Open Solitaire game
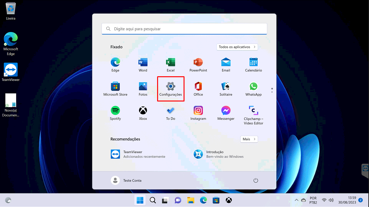Viewport: 369px width, 207px height. tap(226, 89)
